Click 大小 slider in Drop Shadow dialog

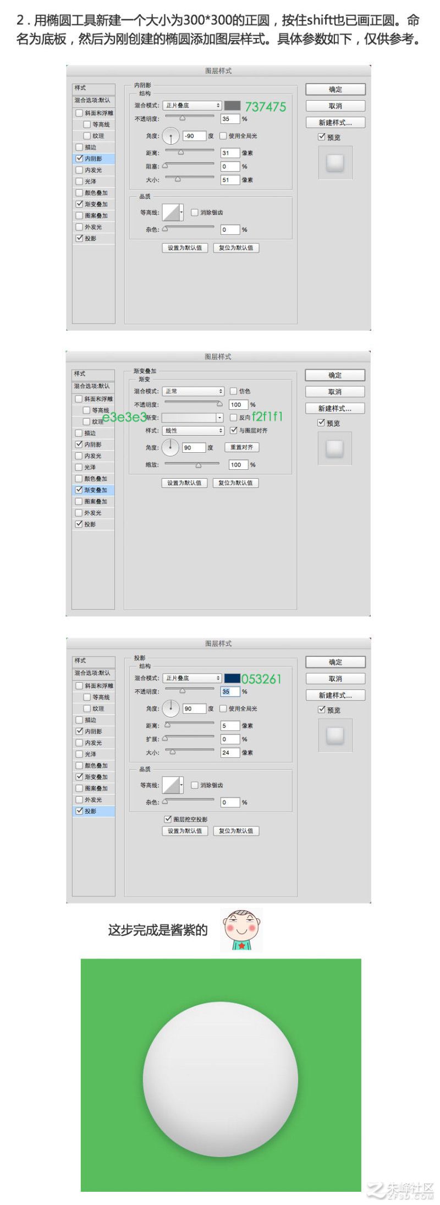(x=189, y=751)
